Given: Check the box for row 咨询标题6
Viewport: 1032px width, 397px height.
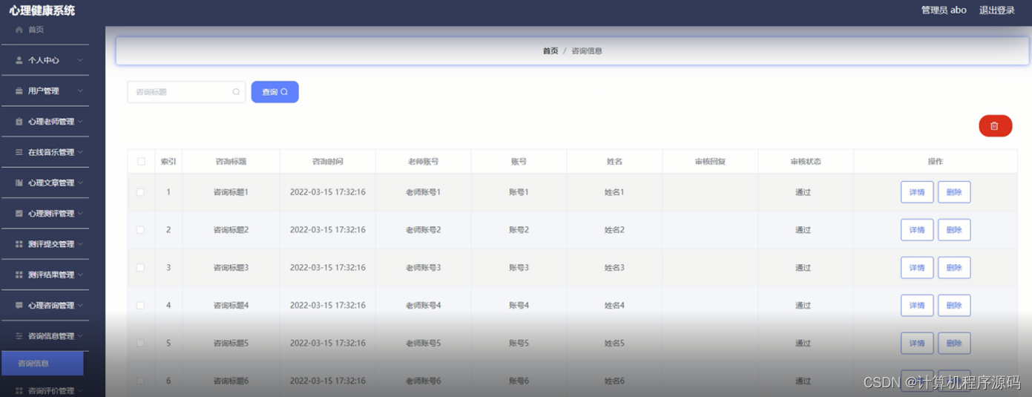Looking at the screenshot, I should coord(141,381).
